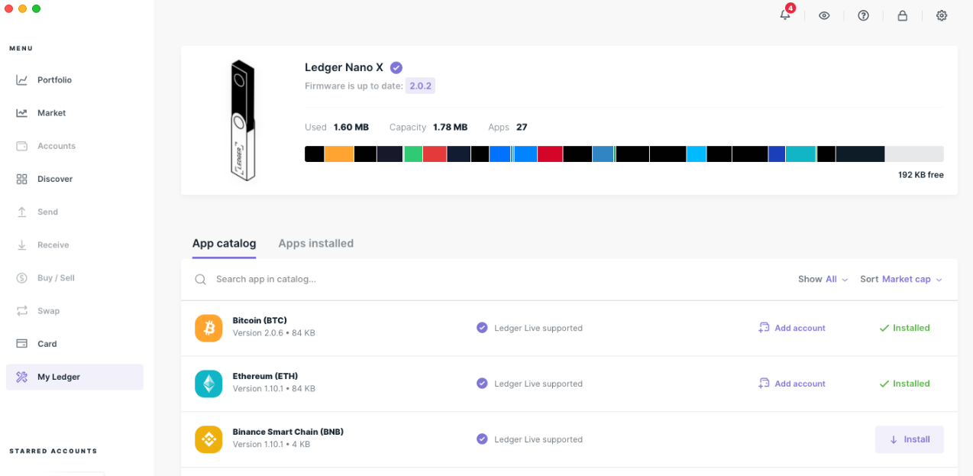The height and width of the screenshot is (476, 973).
Task: Go to the Discover section
Action: pos(54,179)
